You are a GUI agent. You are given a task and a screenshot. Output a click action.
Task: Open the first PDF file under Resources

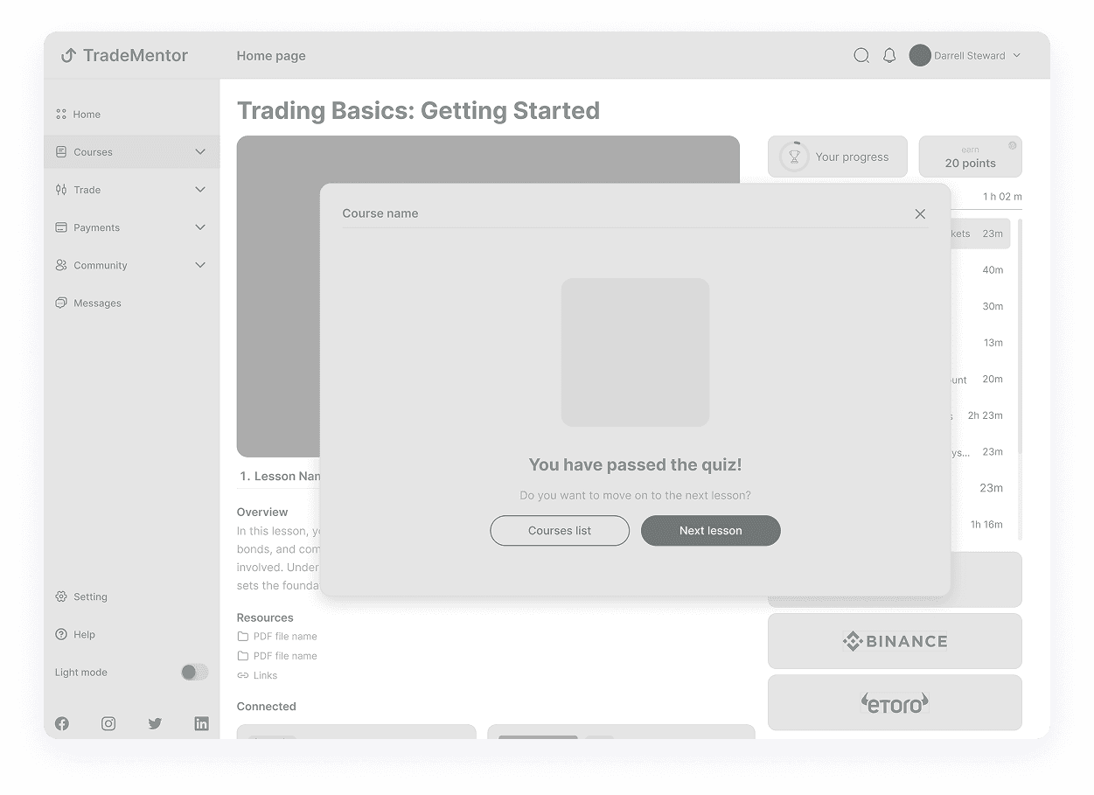284,636
